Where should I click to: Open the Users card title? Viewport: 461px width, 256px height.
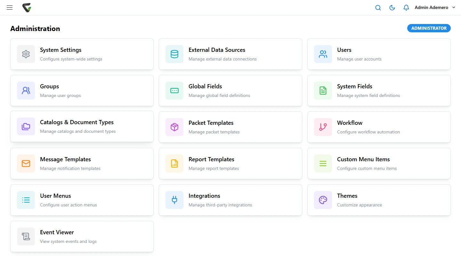coord(344,50)
